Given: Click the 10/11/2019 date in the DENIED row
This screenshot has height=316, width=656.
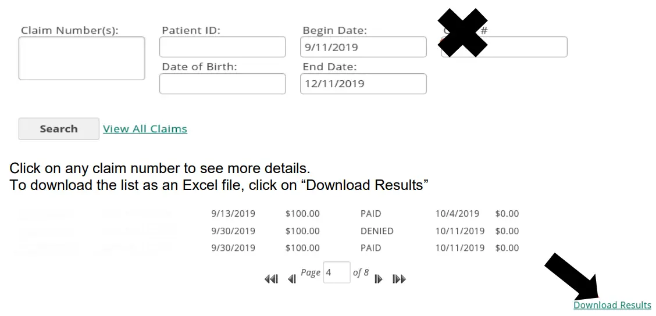Looking at the screenshot, I should tap(459, 231).
